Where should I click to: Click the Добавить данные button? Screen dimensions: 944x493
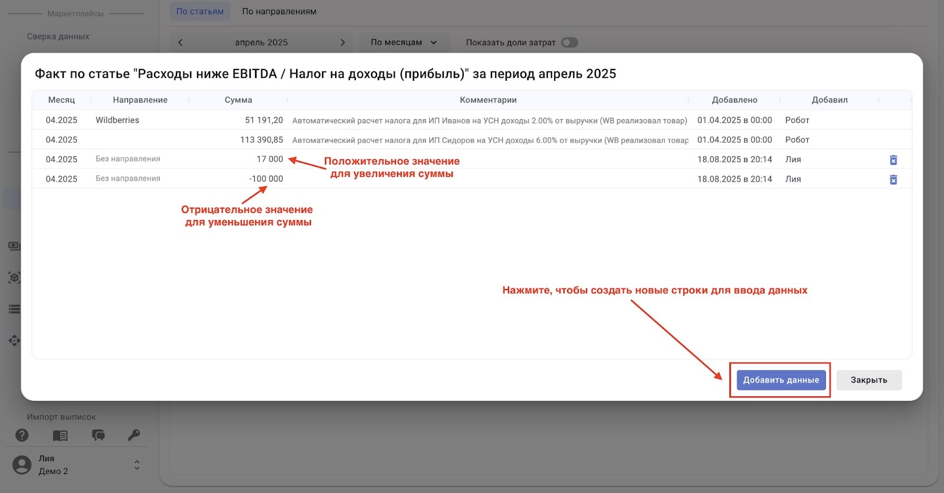781,380
